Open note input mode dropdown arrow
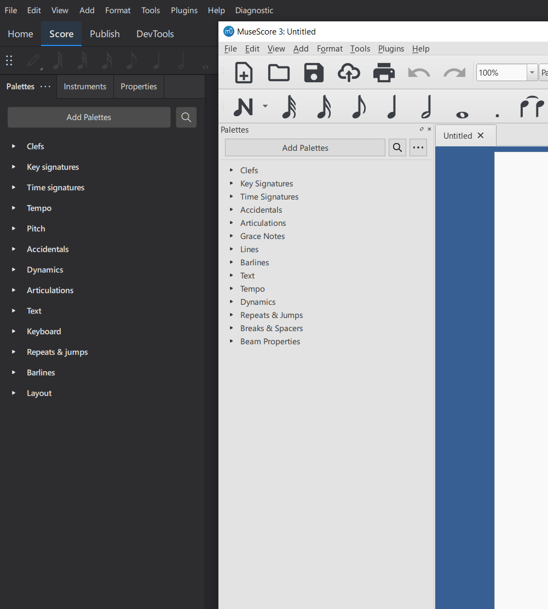This screenshot has width=548, height=609. click(x=266, y=106)
